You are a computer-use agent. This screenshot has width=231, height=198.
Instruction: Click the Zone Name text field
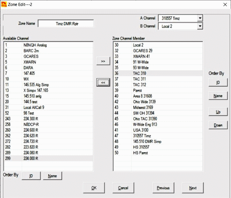(66, 23)
